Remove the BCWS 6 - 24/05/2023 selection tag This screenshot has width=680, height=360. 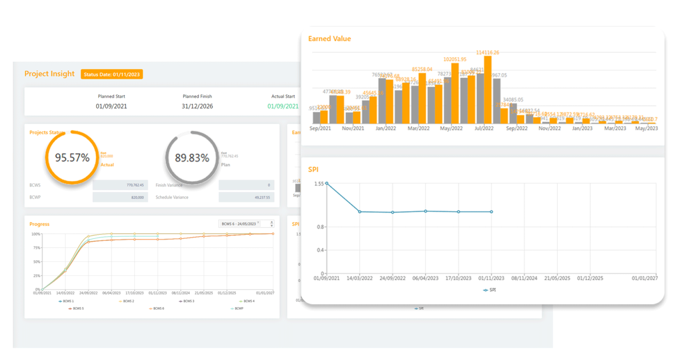[258, 223]
